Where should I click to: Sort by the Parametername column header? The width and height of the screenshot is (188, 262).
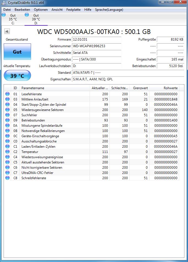55,88
